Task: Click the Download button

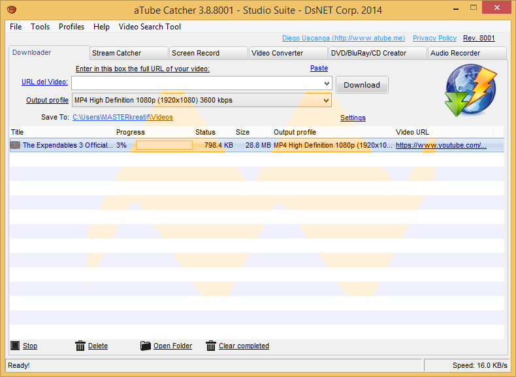Action: 362,85
